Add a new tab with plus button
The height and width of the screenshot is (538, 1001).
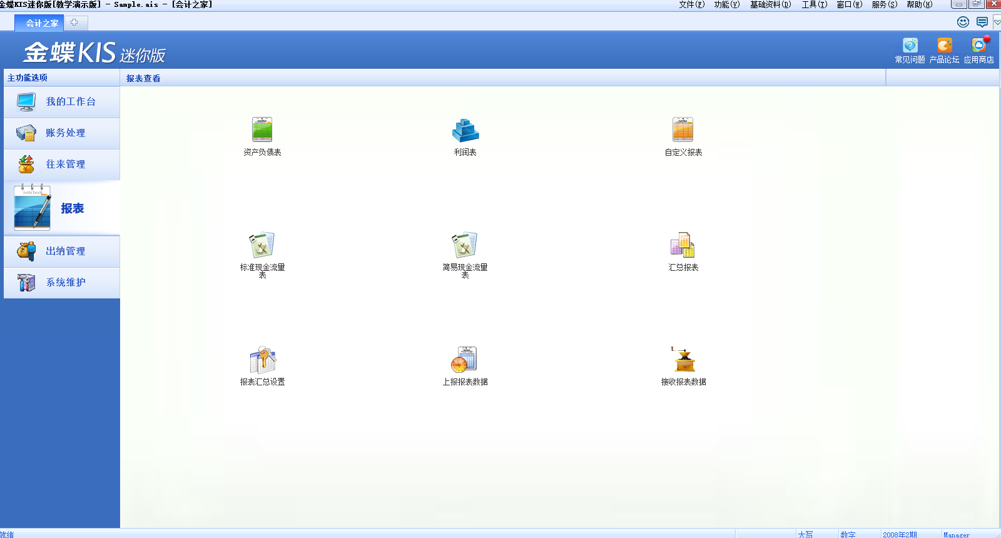[74, 23]
